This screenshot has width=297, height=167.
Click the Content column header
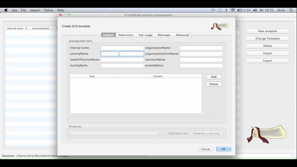coord(157,76)
